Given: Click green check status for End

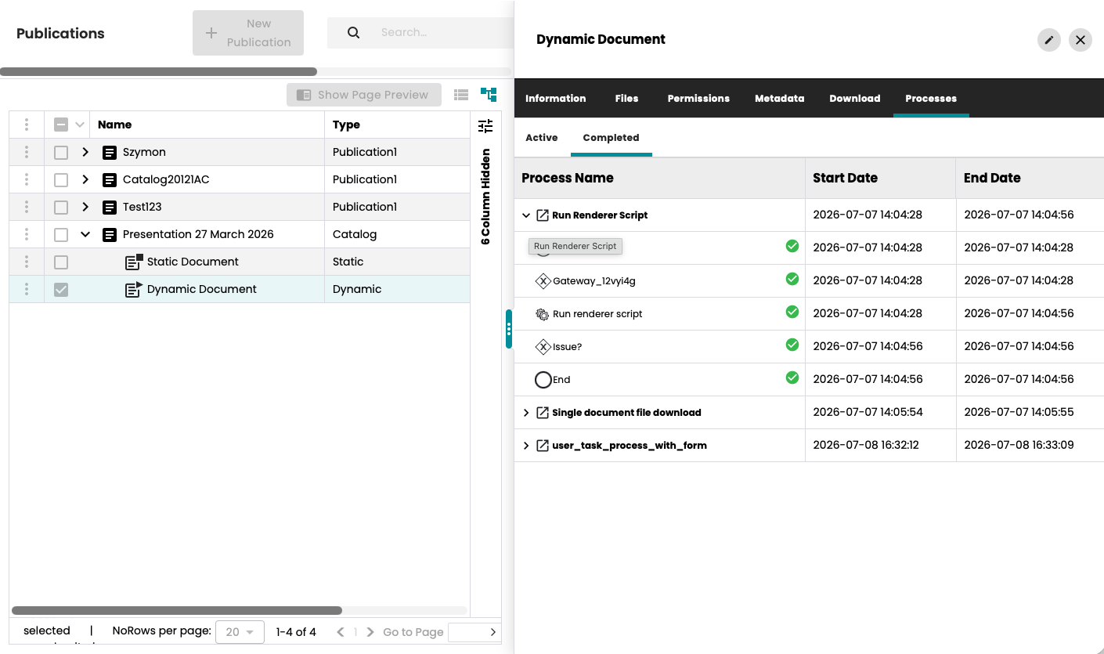Looking at the screenshot, I should pos(792,378).
